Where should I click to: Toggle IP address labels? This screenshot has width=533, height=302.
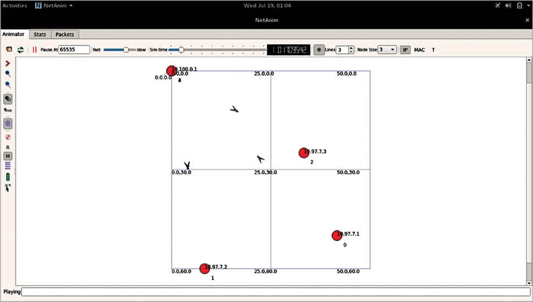click(405, 50)
